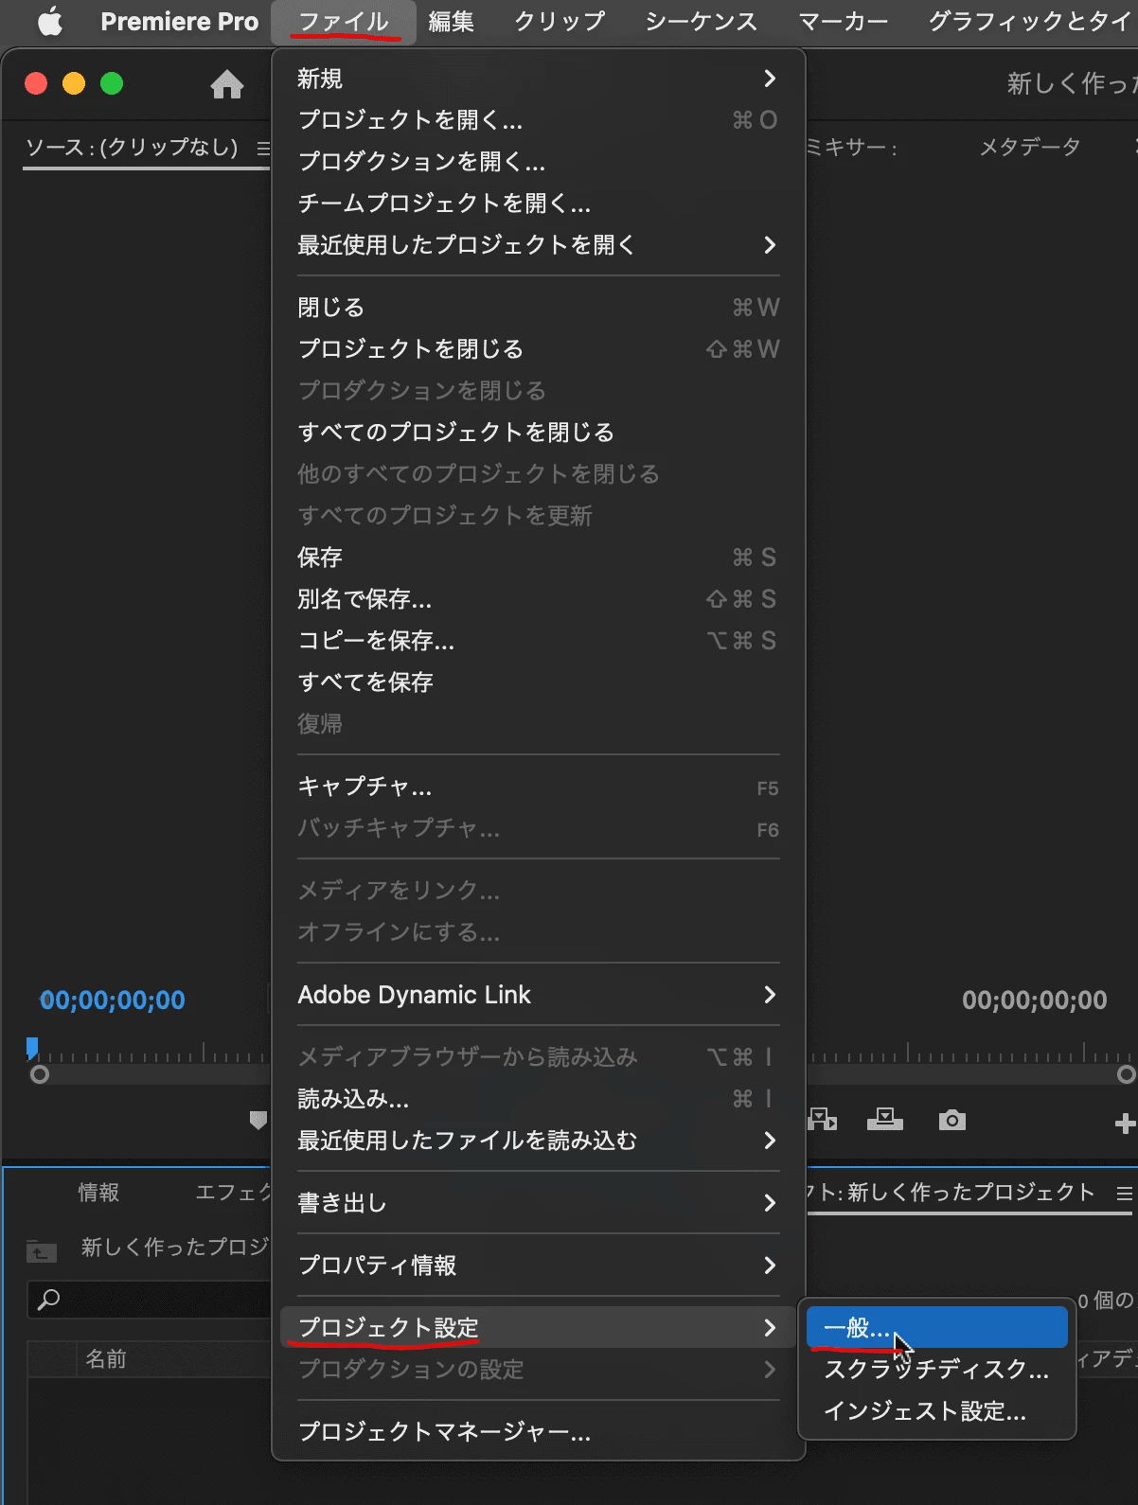Choose 別名で保存... menu item
This screenshot has height=1505, width=1138.
[x=538, y=599]
